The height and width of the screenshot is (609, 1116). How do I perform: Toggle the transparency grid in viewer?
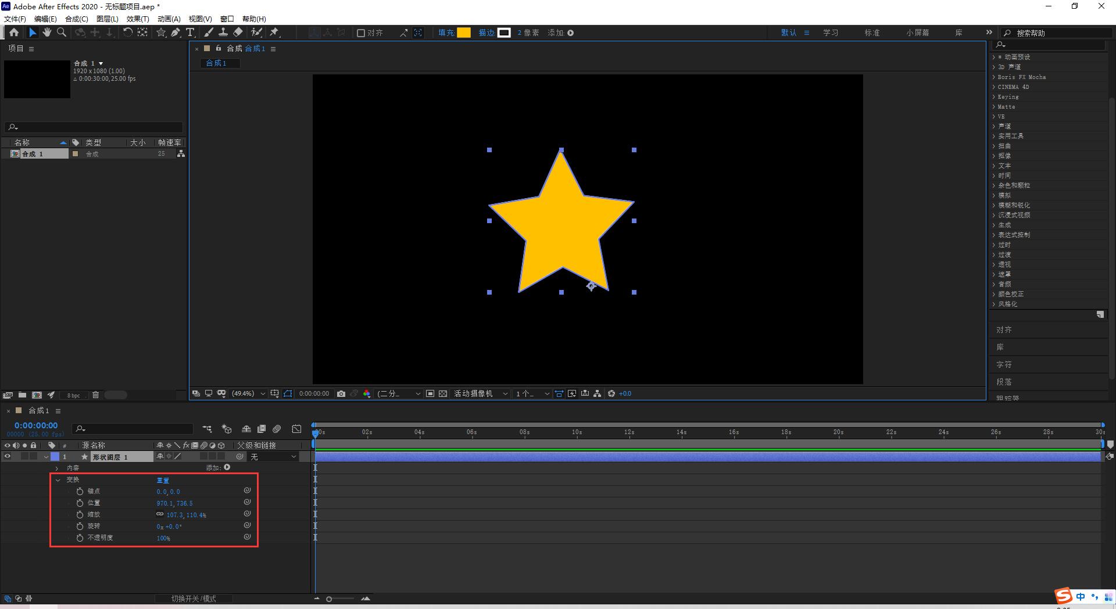(x=443, y=393)
